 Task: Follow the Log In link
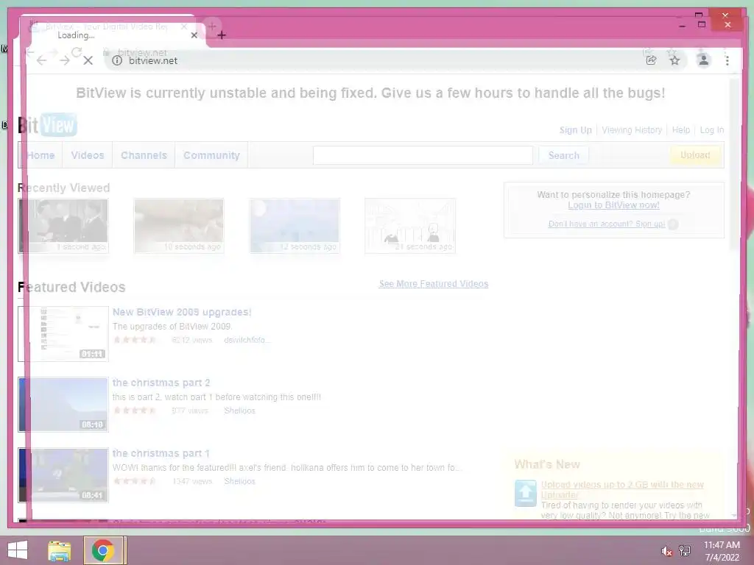(712, 130)
